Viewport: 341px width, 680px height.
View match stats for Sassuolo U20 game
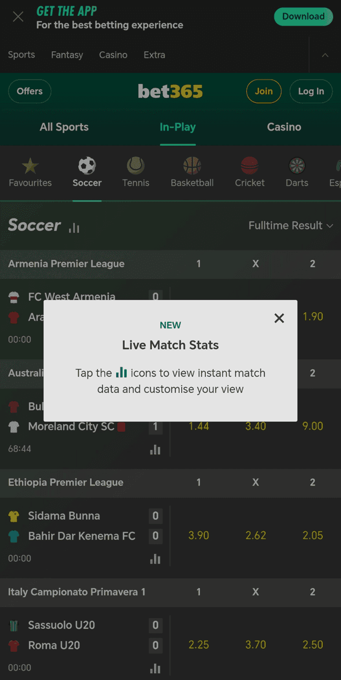(155, 668)
